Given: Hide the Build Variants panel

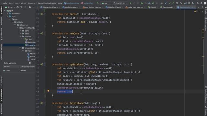Looking at the screenshot, I should (34, 63).
